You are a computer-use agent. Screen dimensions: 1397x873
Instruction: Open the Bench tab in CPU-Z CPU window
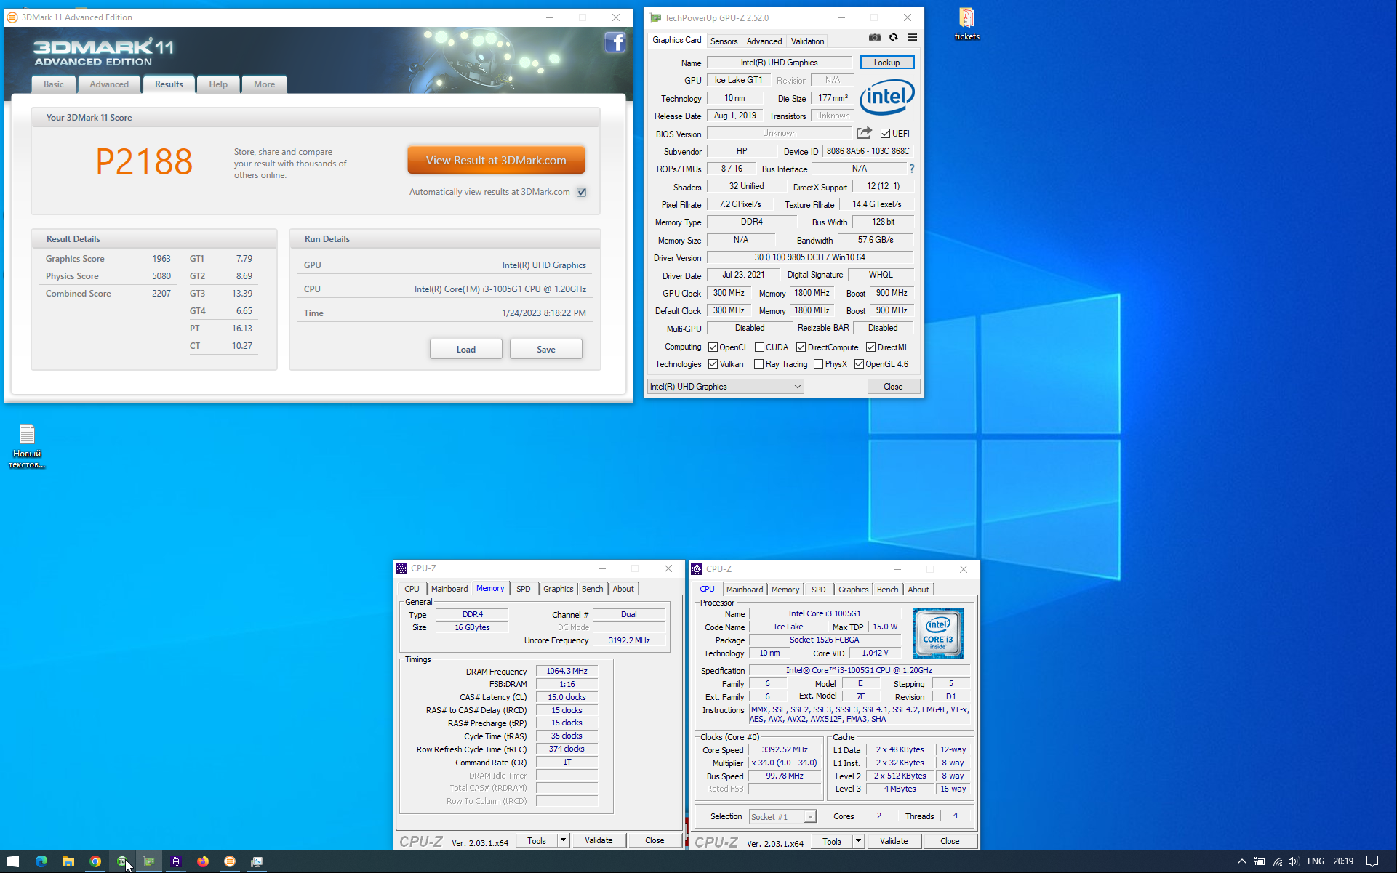(887, 590)
